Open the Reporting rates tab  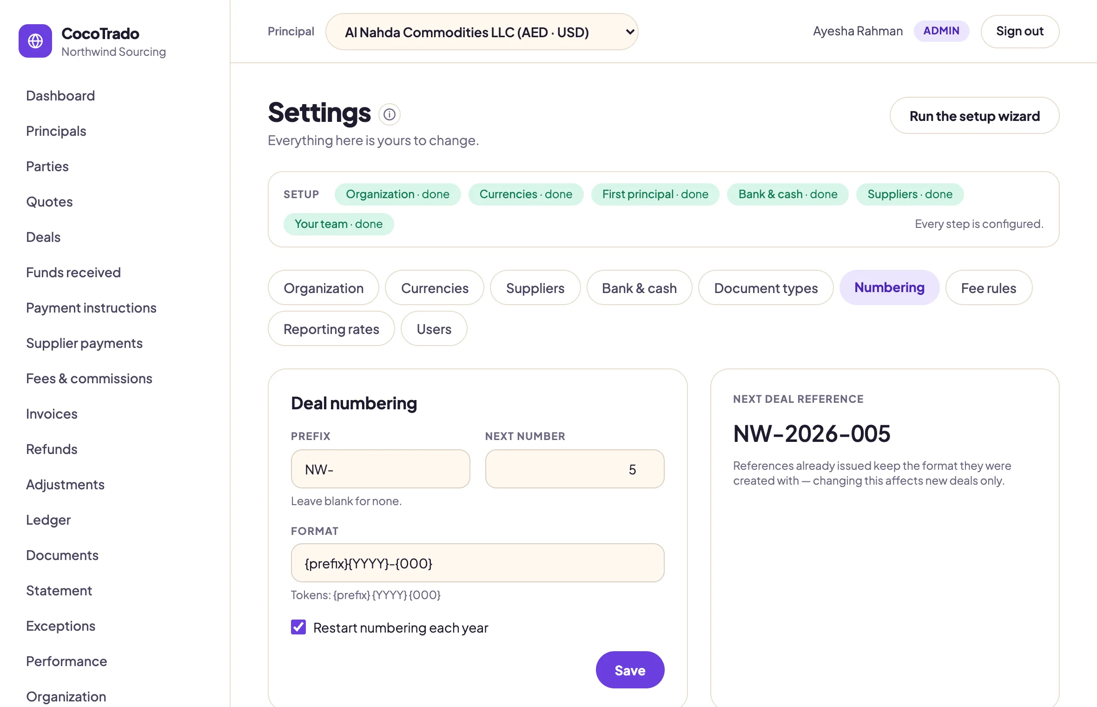pyautogui.click(x=331, y=329)
